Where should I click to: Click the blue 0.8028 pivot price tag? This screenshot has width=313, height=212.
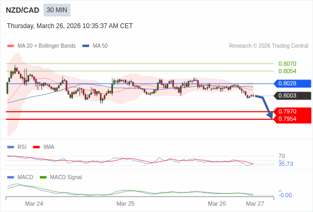point(292,83)
